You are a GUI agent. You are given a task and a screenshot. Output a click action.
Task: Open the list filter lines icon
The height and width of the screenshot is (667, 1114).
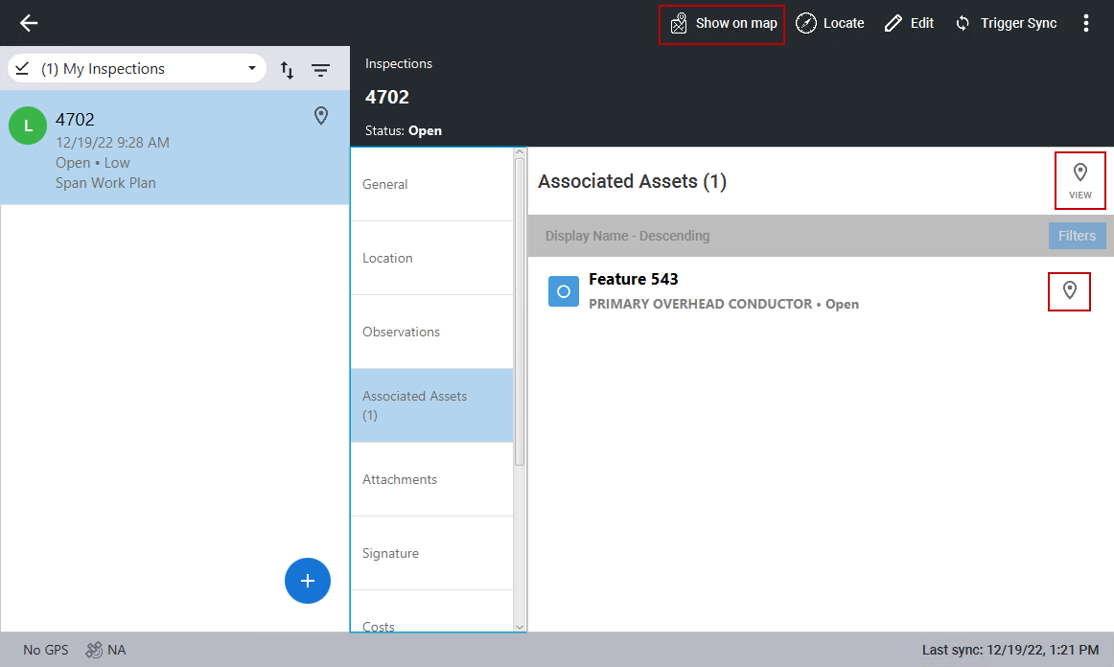point(320,70)
